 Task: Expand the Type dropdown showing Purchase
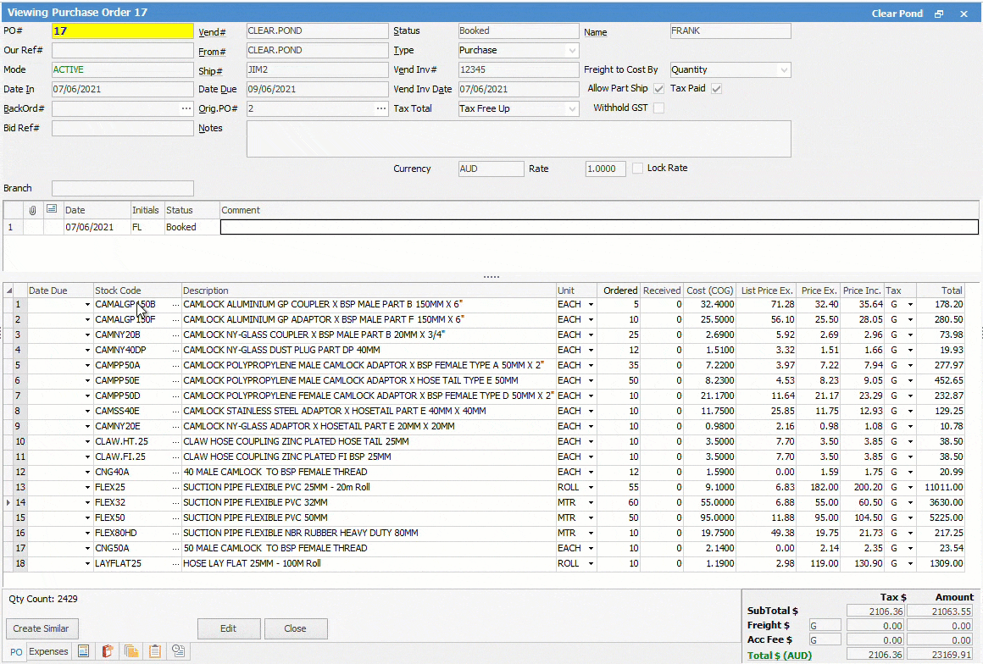coord(572,51)
